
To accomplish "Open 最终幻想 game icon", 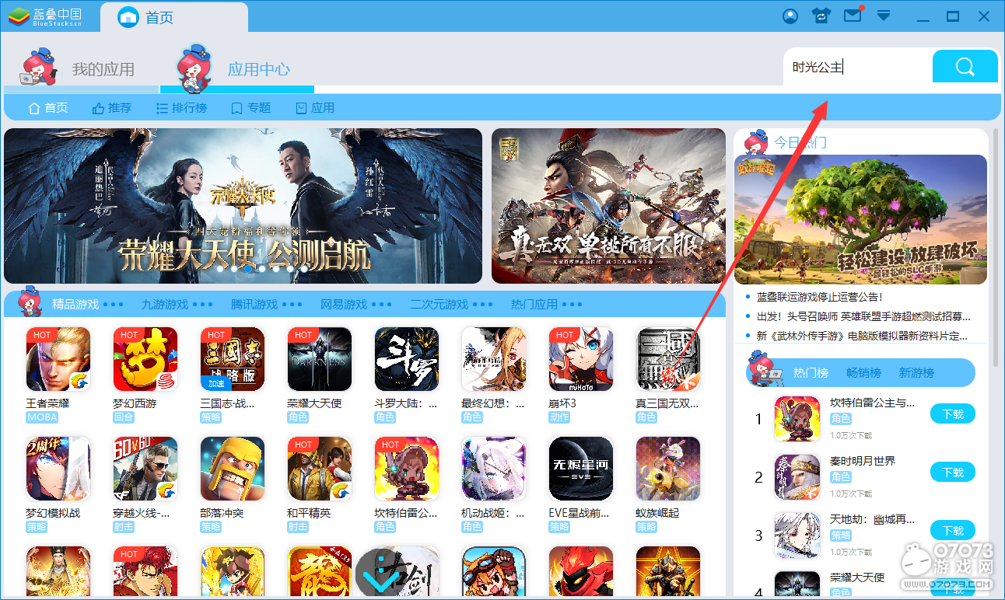I will pyautogui.click(x=494, y=358).
